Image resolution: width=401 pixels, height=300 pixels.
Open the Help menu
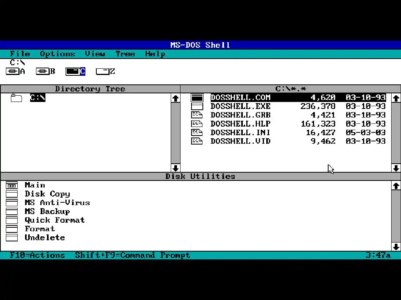(x=155, y=54)
